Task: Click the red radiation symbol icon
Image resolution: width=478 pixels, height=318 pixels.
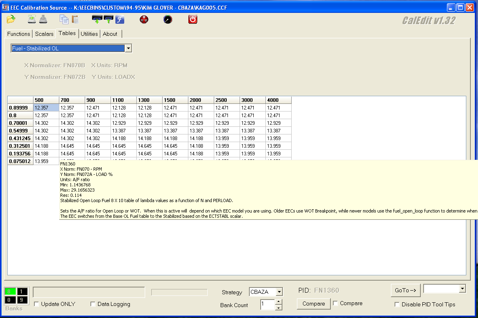Action: (144, 19)
